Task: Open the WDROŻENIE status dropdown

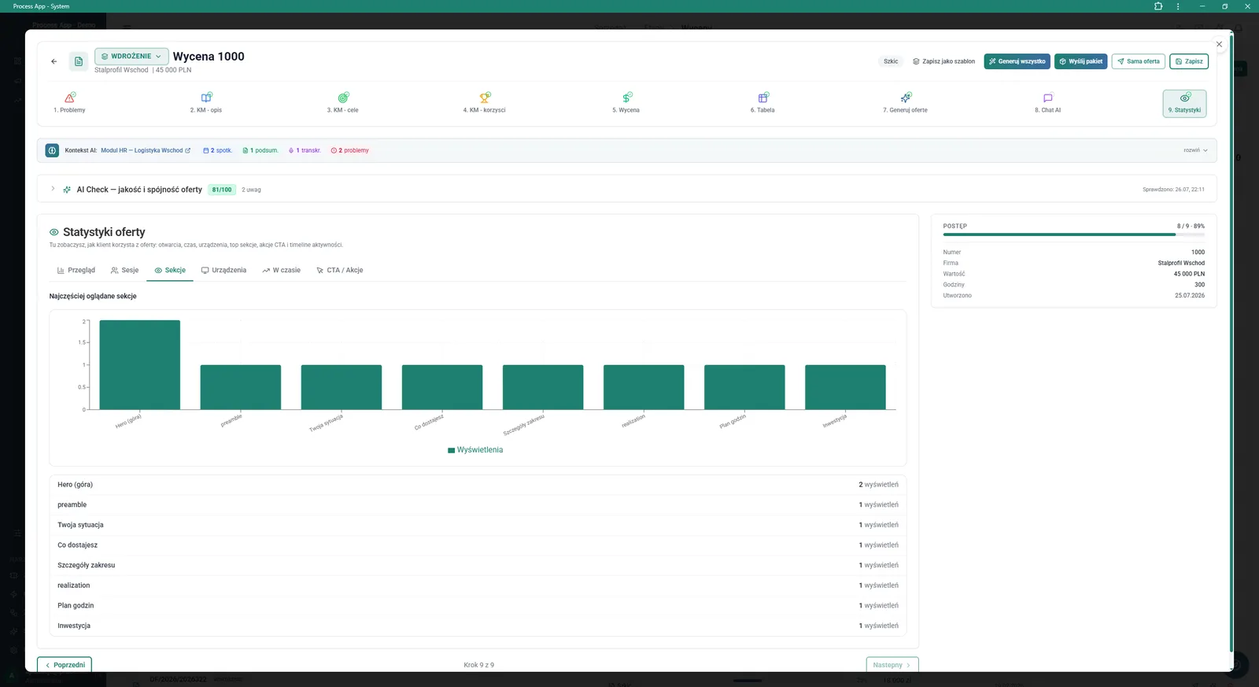Action: [x=131, y=57]
